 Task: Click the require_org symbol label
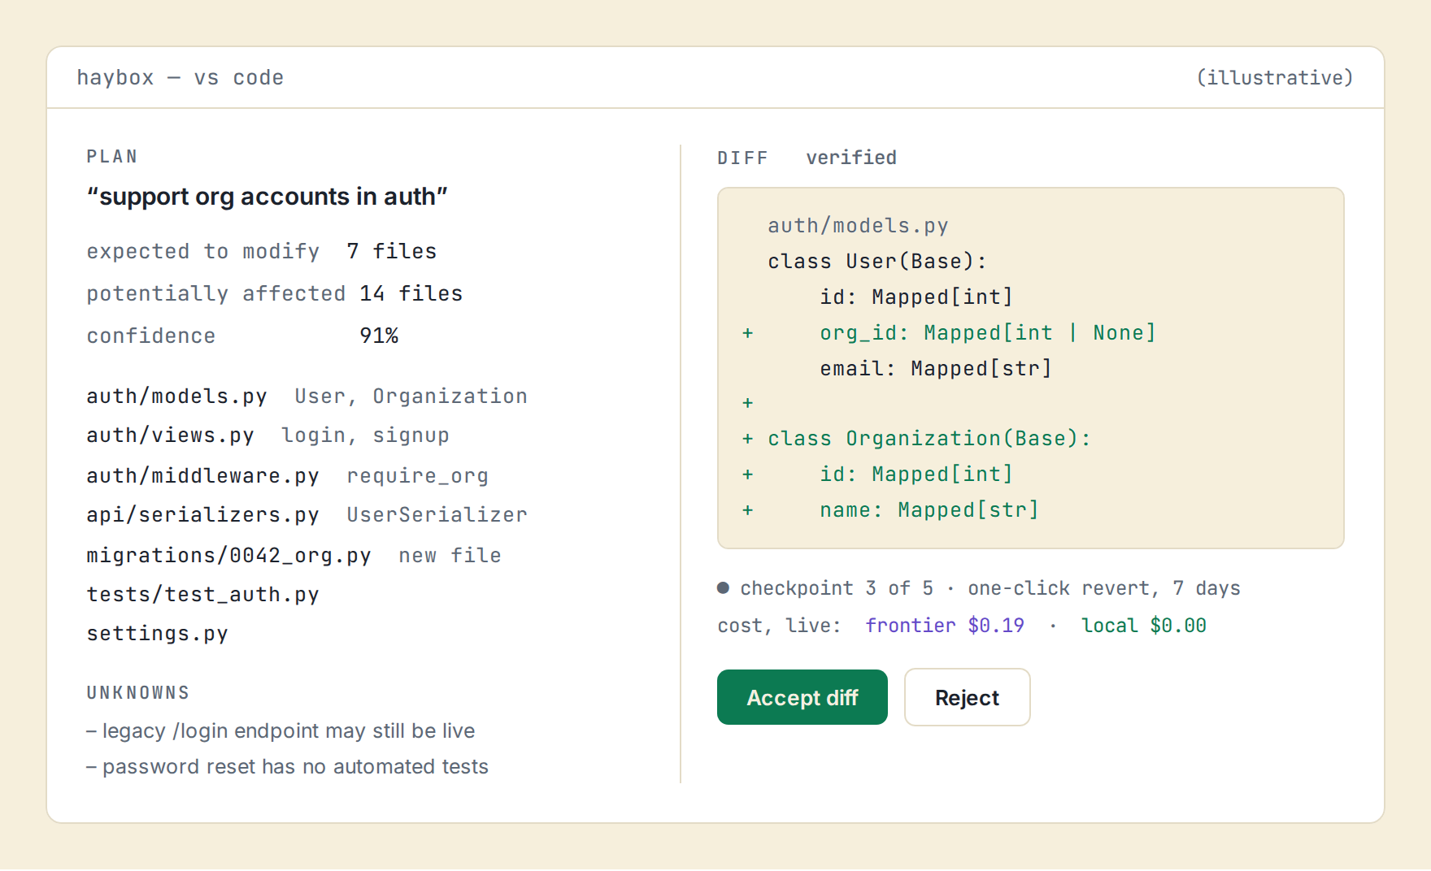tap(417, 475)
